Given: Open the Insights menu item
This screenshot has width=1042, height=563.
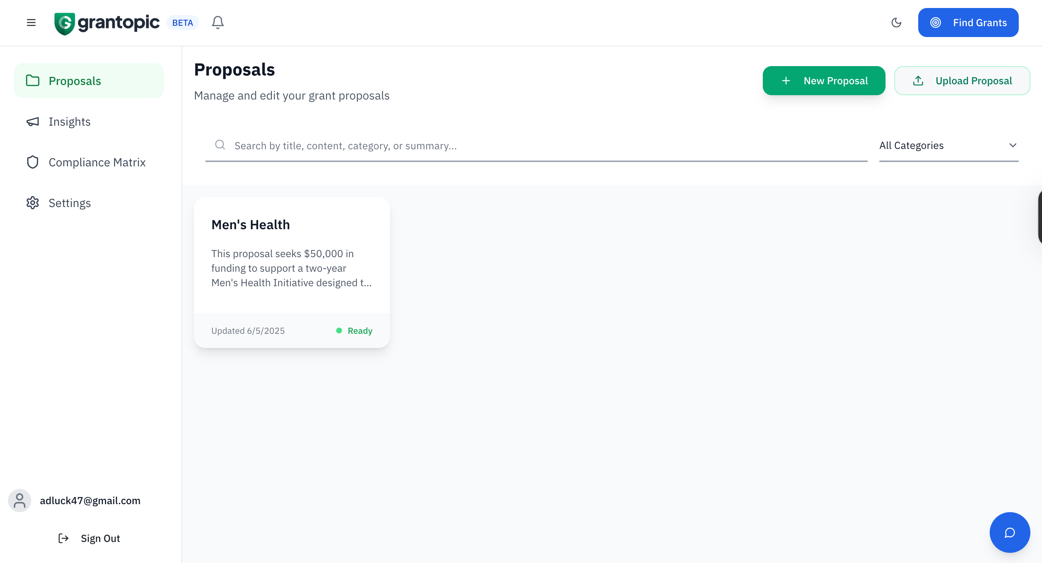Looking at the screenshot, I should tap(70, 122).
